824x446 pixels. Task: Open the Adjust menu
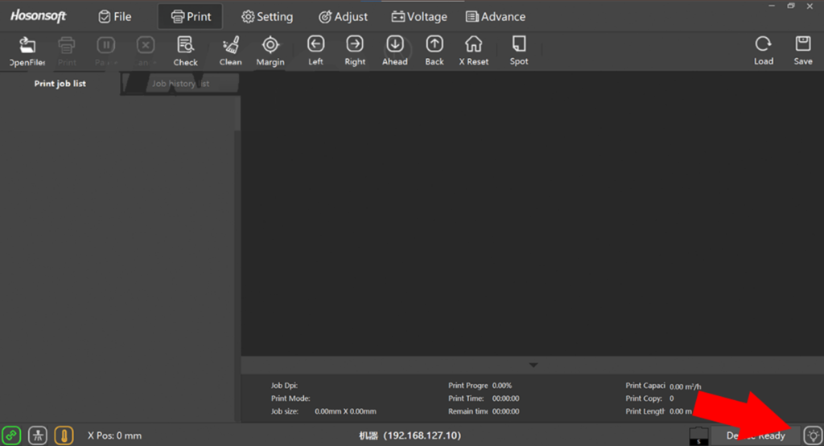pyautogui.click(x=343, y=17)
